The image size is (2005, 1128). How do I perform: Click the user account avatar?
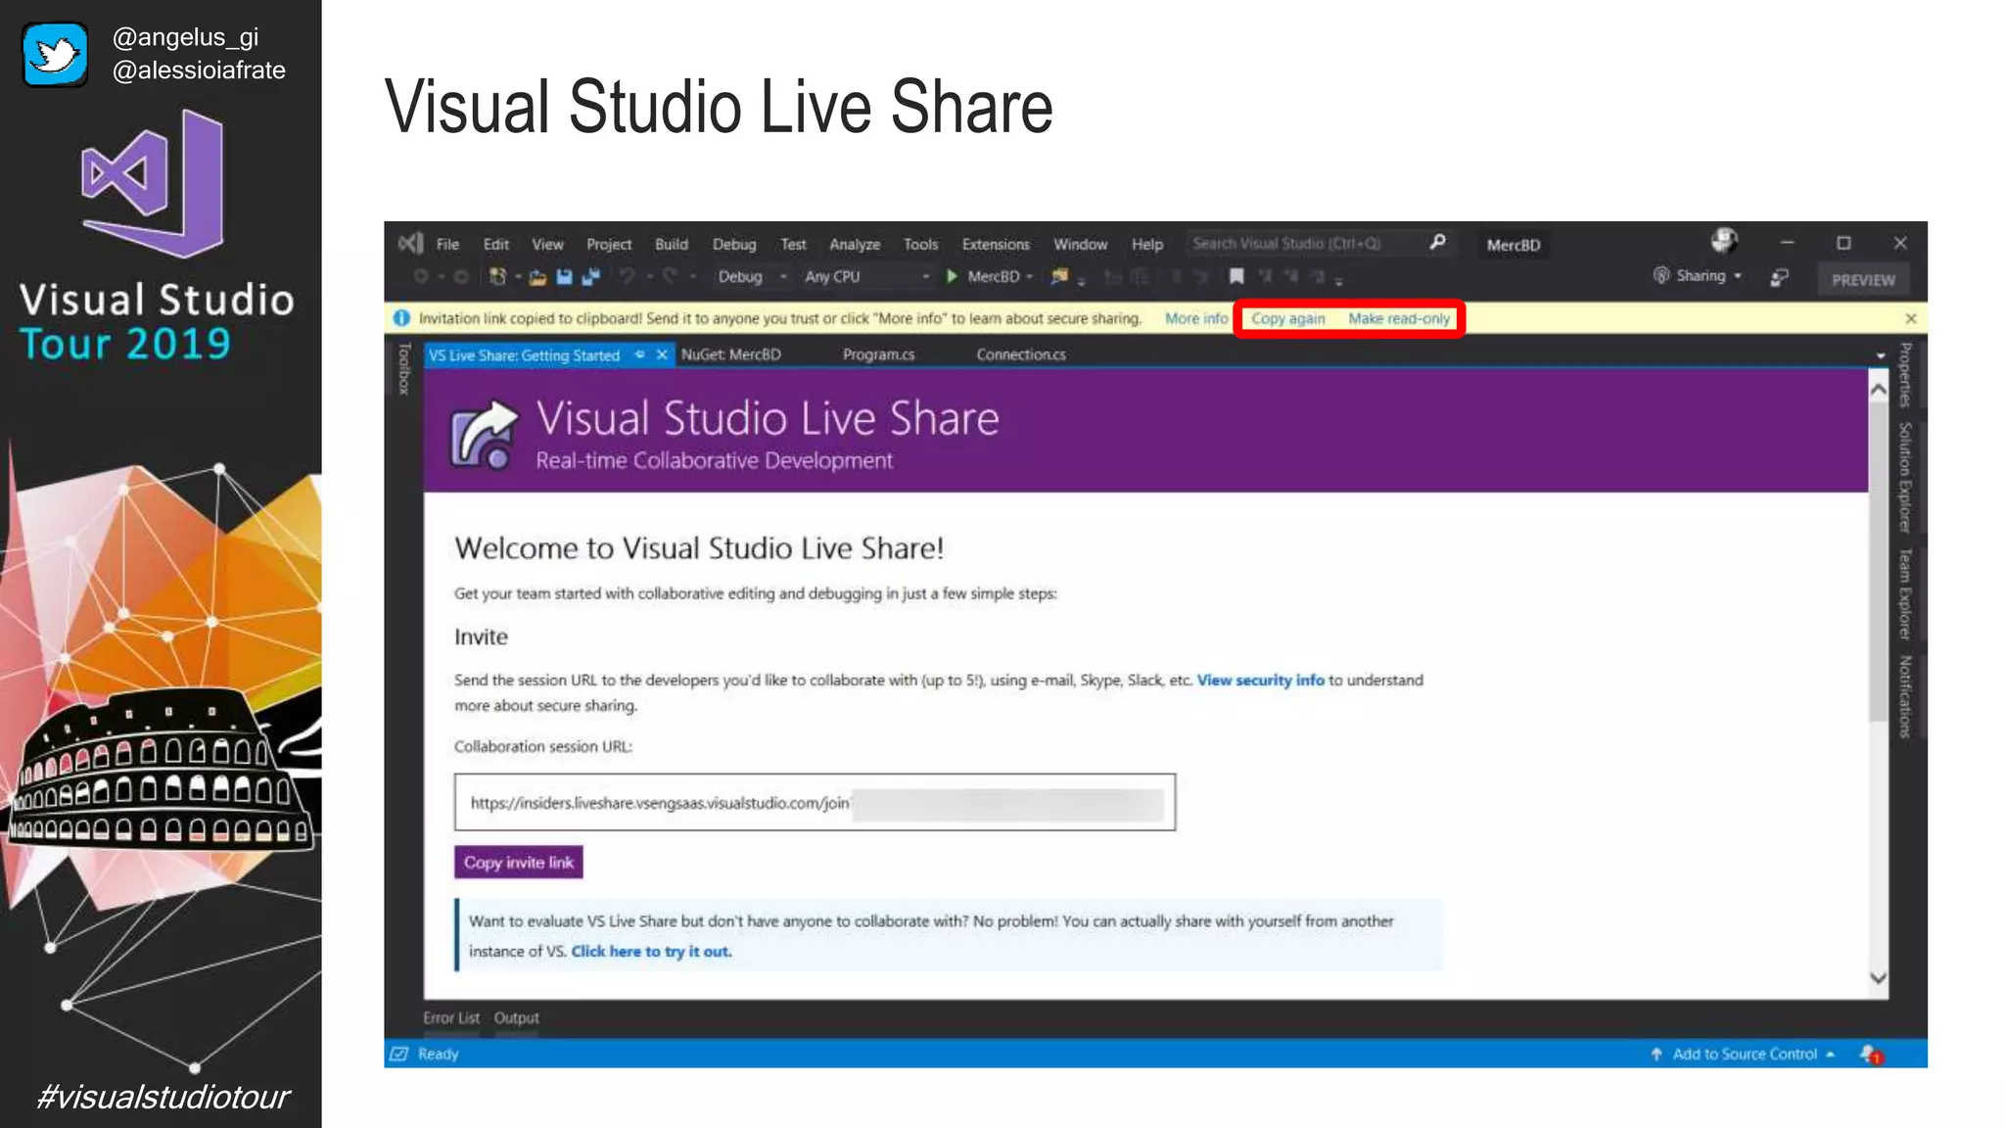tap(1724, 241)
